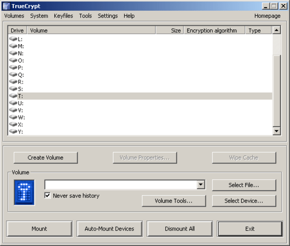Image resolution: width=290 pixels, height=246 pixels.
Task: Click the drive icon next to P:
Action: pyautogui.click(x=13, y=67)
